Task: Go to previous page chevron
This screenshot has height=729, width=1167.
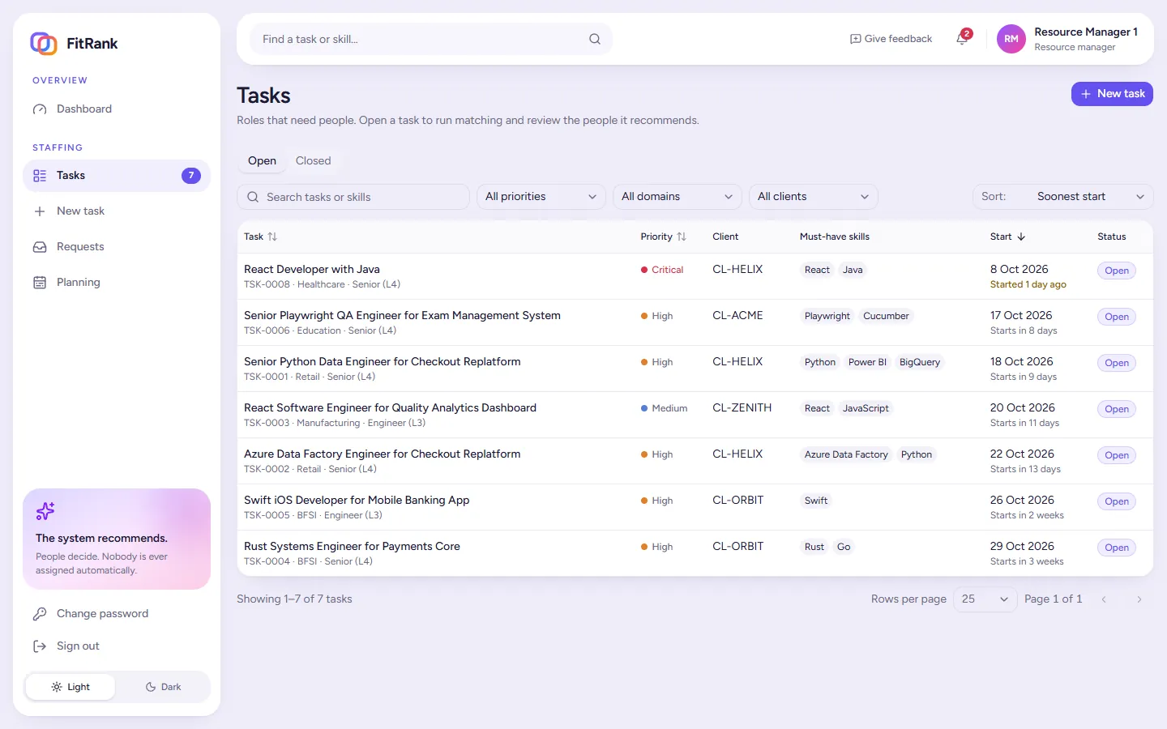Action: pos(1104,599)
